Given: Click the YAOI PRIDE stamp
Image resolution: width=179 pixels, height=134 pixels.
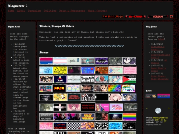Looking at the screenshot, I should coord(128,88).
